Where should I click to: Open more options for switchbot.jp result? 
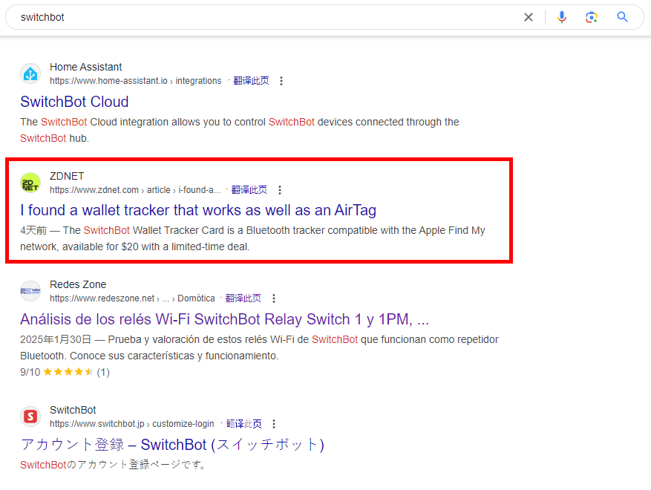point(274,424)
